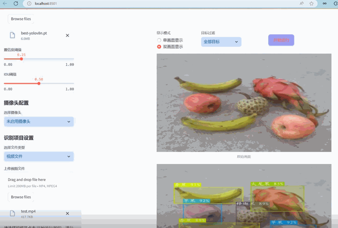Click the file icon beside test.mp4
This screenshot has width=338, height=228.
click(12, 214)
